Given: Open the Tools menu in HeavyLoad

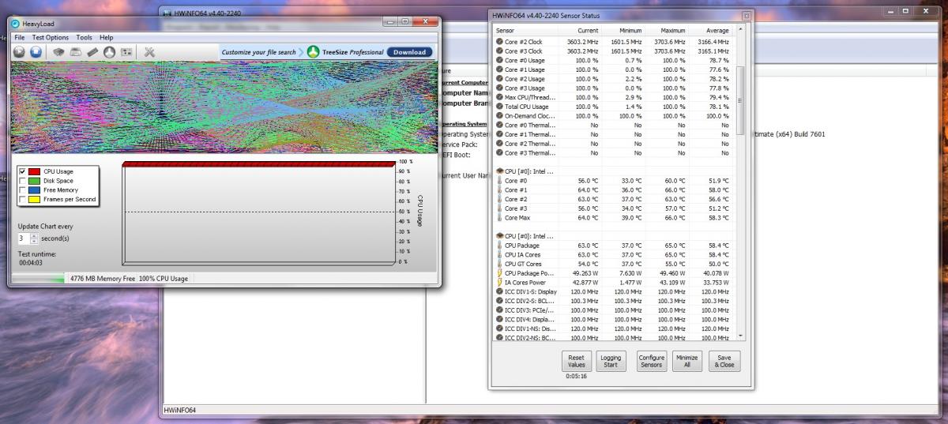Looking at the screenshot, I should pyautogui.click(x=84, y=37).
